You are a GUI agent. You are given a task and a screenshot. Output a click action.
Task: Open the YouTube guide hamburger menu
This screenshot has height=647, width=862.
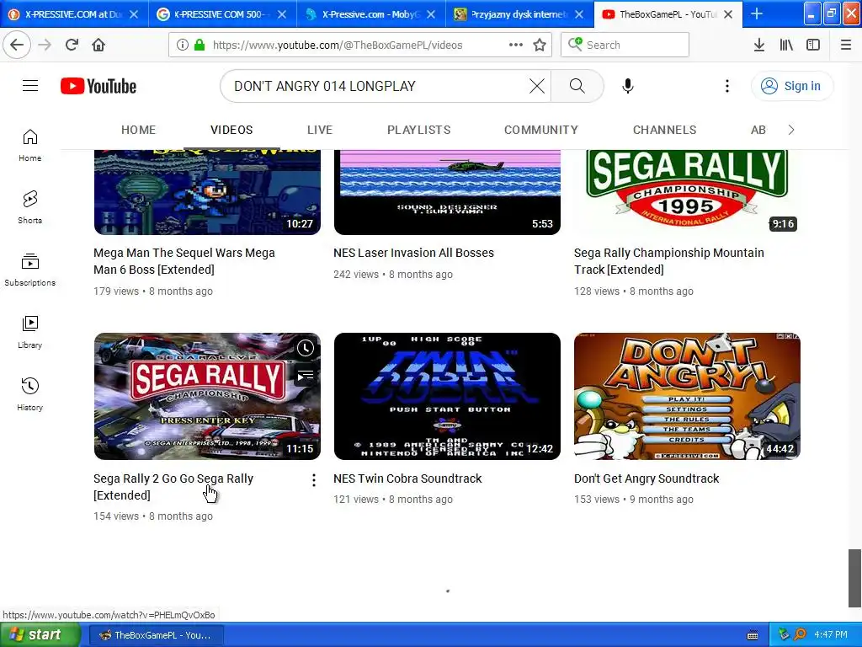tap(30, 86)
